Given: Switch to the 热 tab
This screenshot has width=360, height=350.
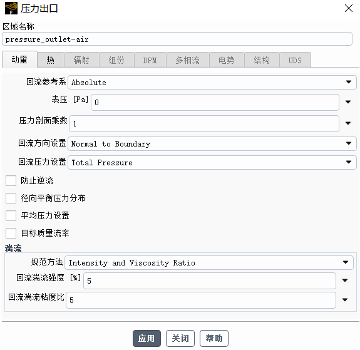Looking at the screenshot, I should tap(51, 60).
